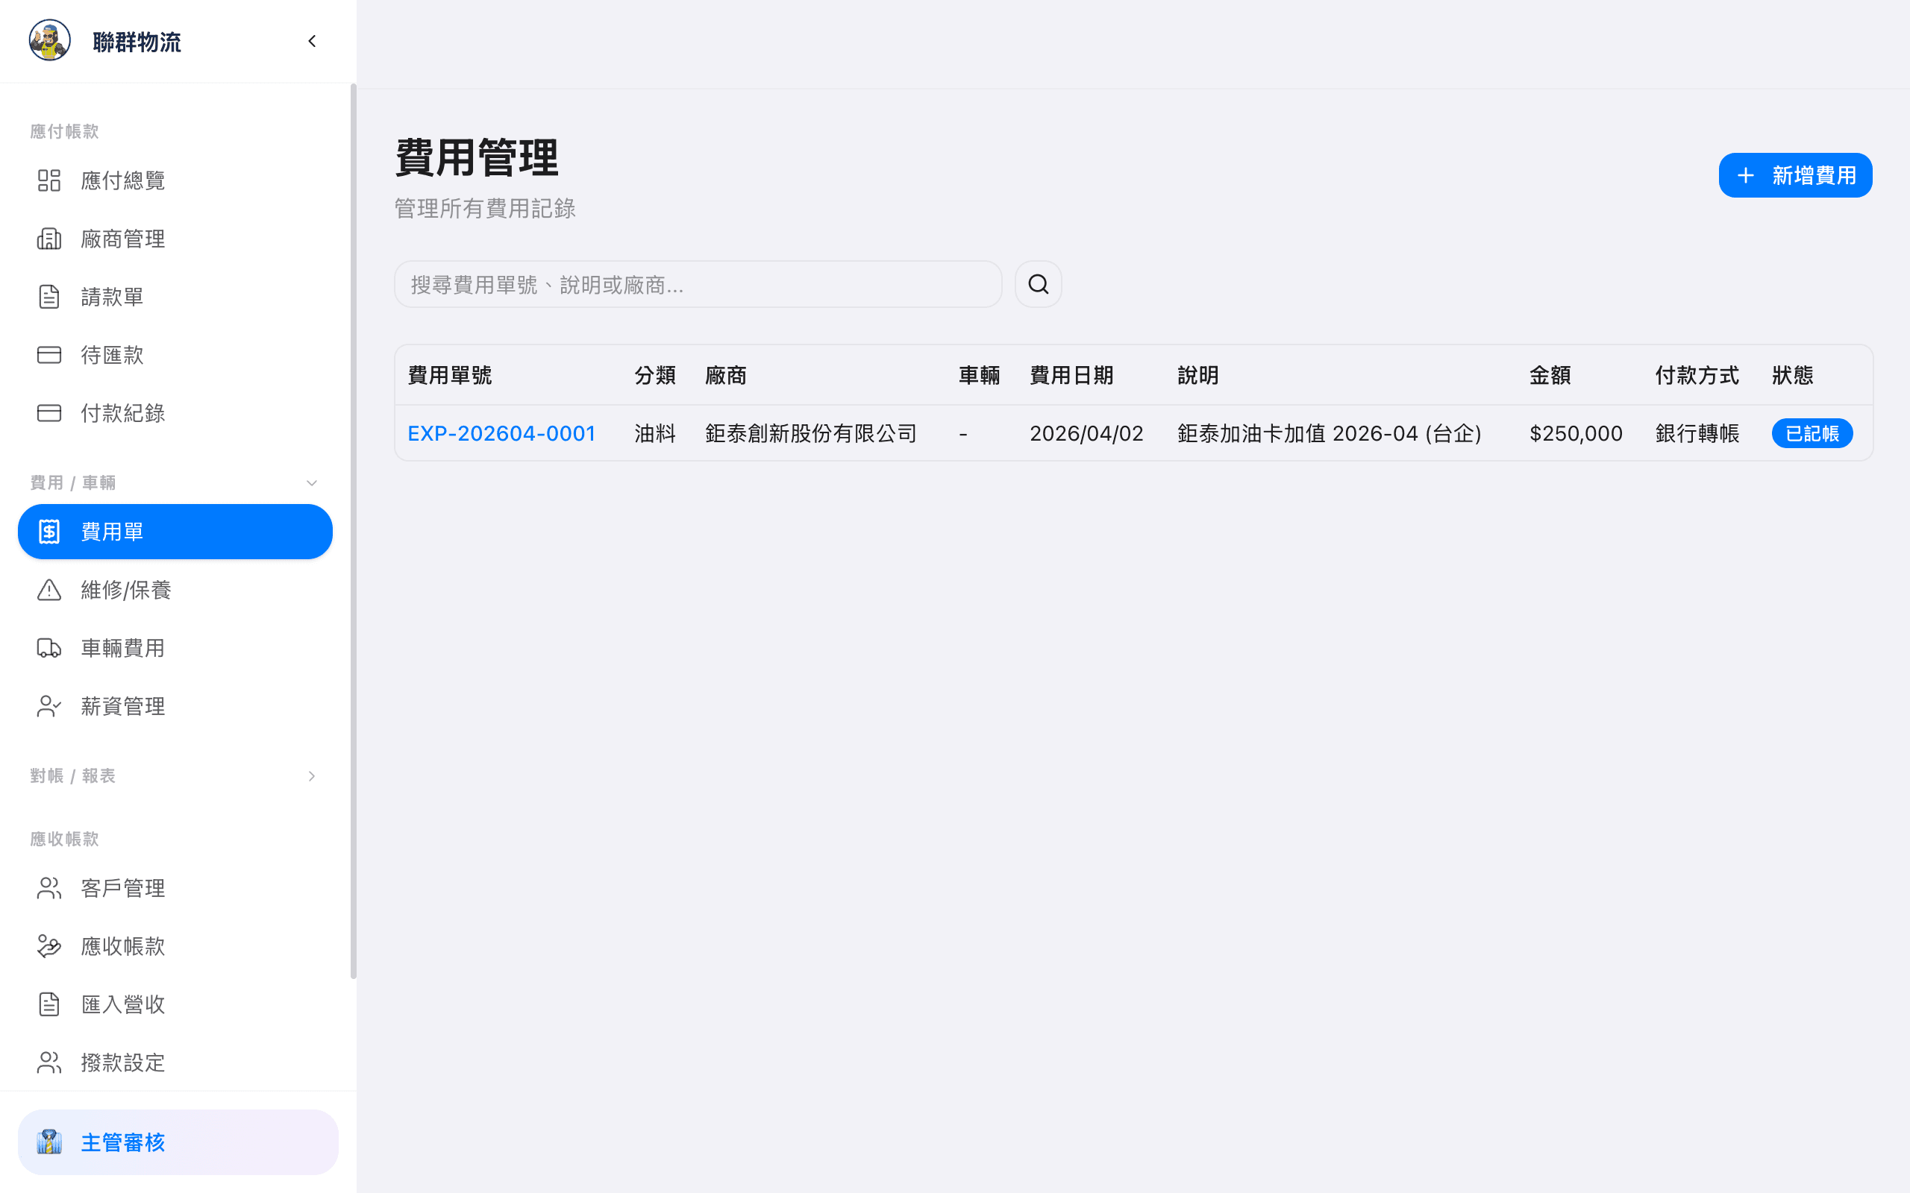Toggle the 已記帳 status badge
Image resolution: width=1910 pixels, height=1193 pixels.
click(1812, 432)
